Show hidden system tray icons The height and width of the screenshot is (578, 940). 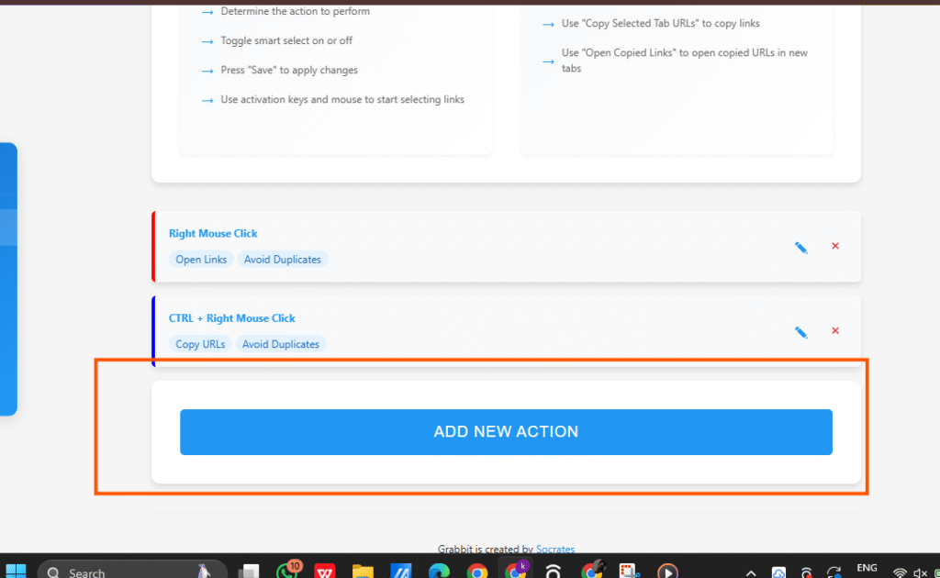751,572
